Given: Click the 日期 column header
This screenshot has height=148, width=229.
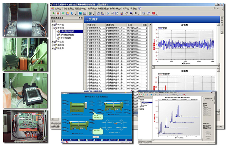Looking at the screenshot, I should pos(130,25).
